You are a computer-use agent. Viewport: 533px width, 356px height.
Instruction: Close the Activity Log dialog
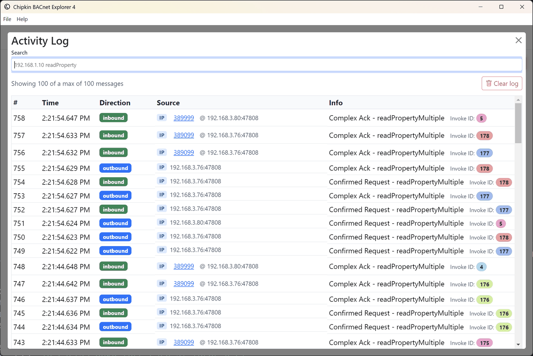click(518, 40)
